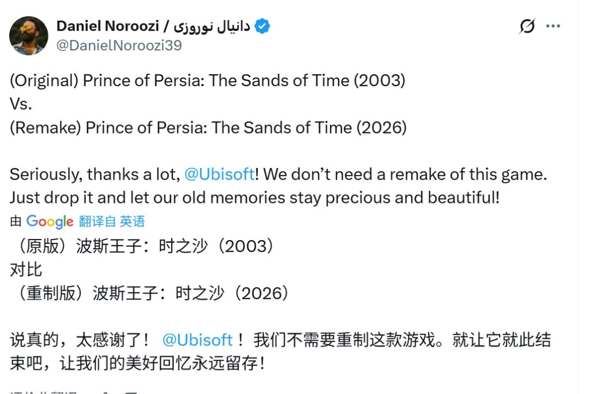This screenshot has width=589, height=394.
Task: Open the three-dot more options menu
Action: click(x=553, y=26)
